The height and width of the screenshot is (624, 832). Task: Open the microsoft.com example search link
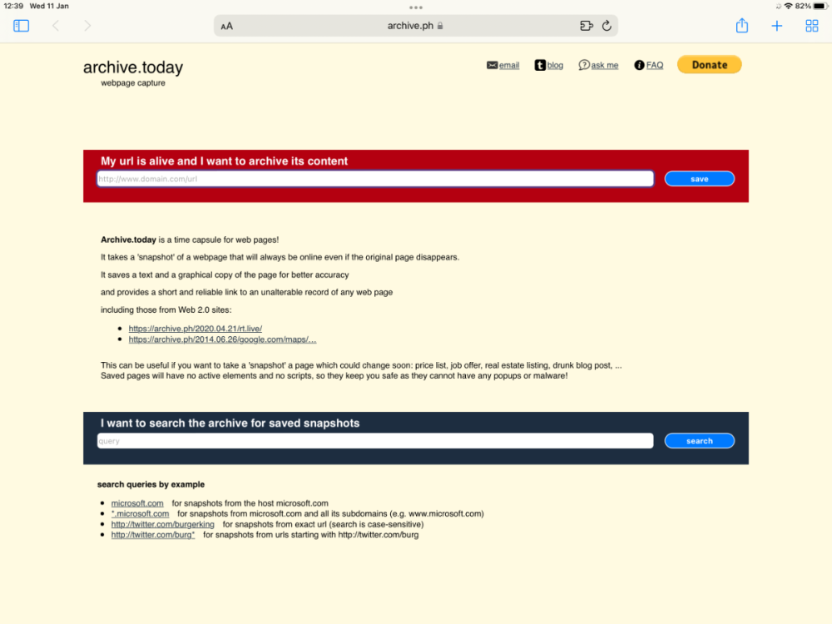[137, 503]
